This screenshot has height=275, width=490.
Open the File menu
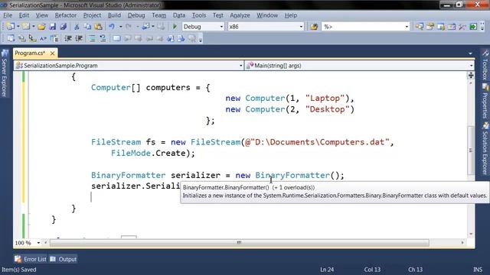(8, 15)
